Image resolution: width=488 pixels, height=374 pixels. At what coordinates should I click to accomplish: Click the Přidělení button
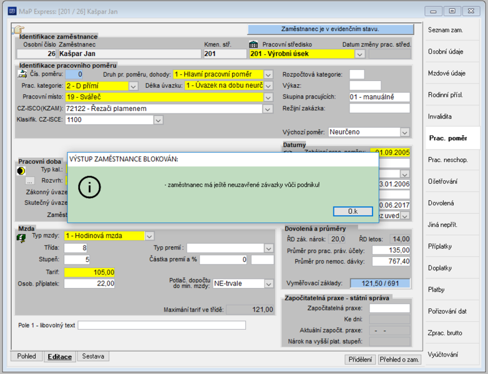[360, 360]
